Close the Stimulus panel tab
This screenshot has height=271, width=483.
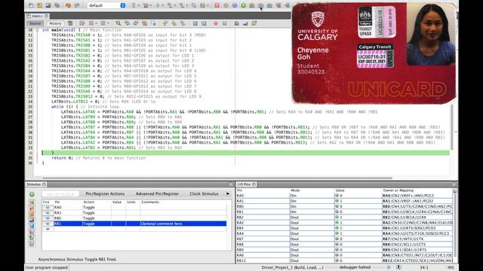click(x=44, y=184)
